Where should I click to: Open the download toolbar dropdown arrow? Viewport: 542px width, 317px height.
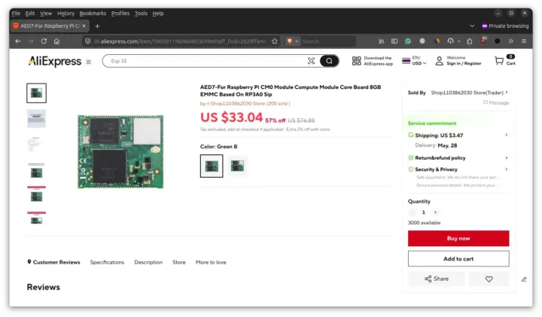tap(459, 41)
